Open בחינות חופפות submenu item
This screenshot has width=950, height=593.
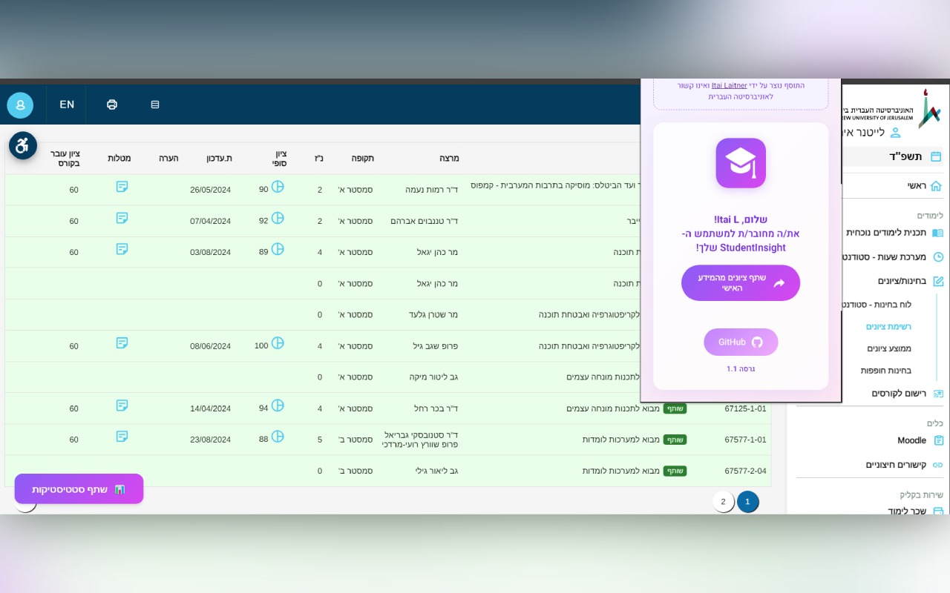886,371
